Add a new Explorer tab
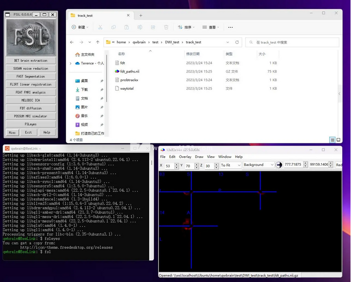351x282 pixels. point(141,16)
